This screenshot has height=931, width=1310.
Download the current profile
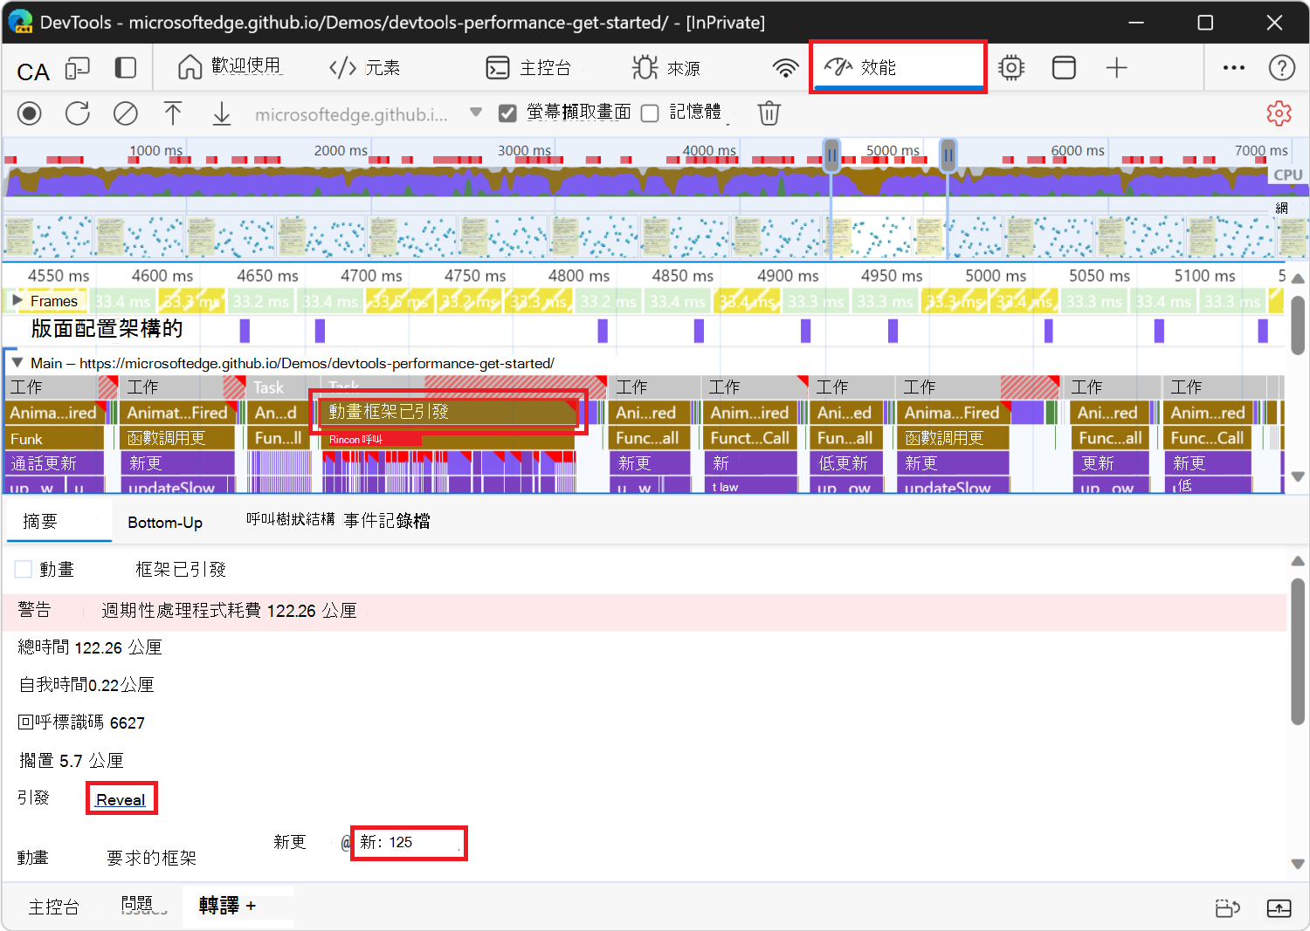(222, 113)
